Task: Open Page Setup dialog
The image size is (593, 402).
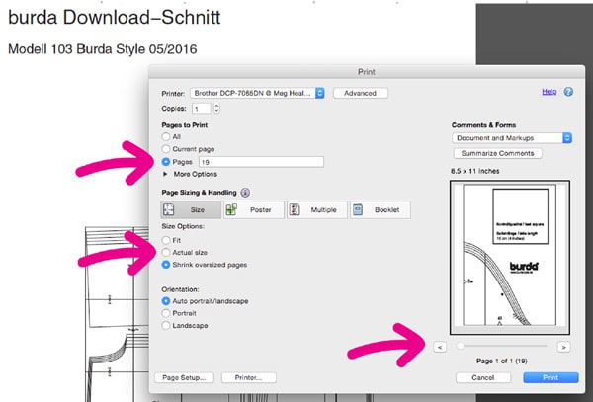Action: (x=184, y=378)
